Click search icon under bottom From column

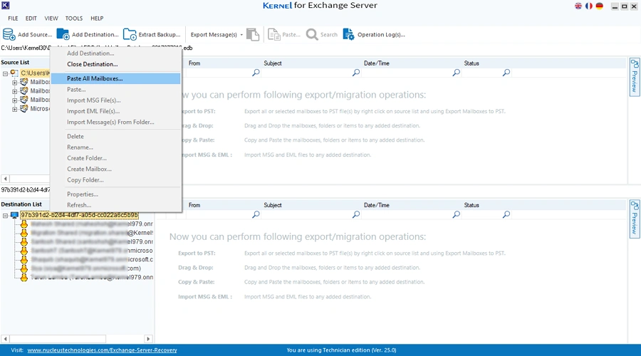tap(256, 214)
